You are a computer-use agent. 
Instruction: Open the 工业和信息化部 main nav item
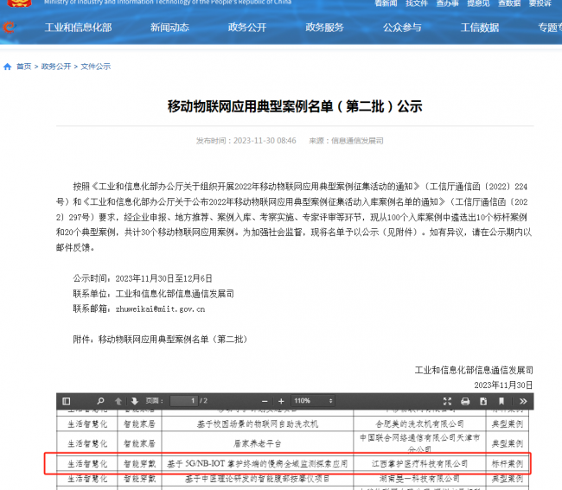78,28
